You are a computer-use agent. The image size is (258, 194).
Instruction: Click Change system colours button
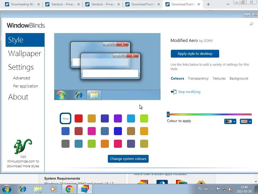128,159
